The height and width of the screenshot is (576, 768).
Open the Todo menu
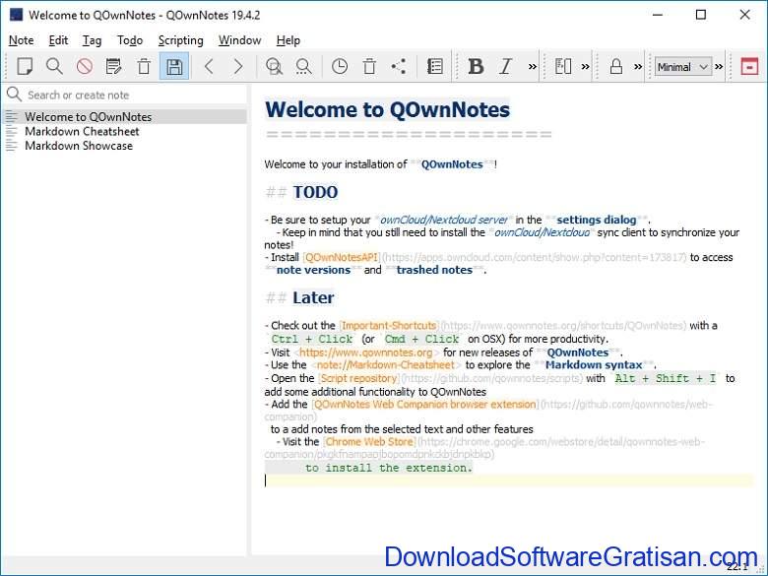click(130, 40)
